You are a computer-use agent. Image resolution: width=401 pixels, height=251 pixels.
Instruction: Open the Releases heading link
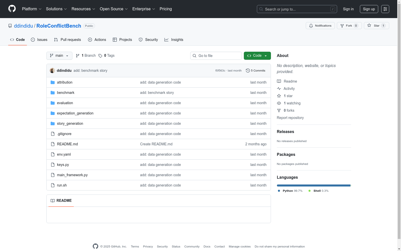[285, 132]
